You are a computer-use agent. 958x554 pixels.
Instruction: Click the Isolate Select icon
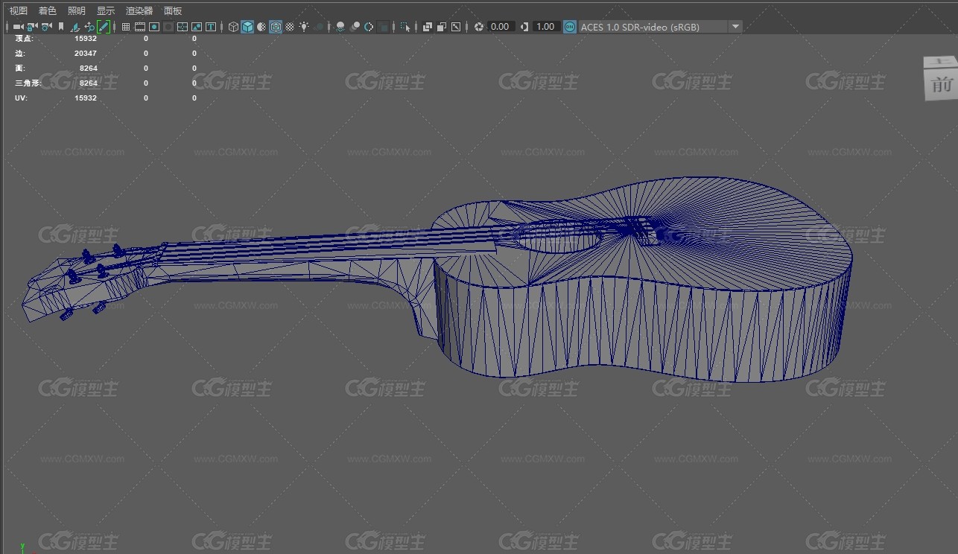click(405, 26)
